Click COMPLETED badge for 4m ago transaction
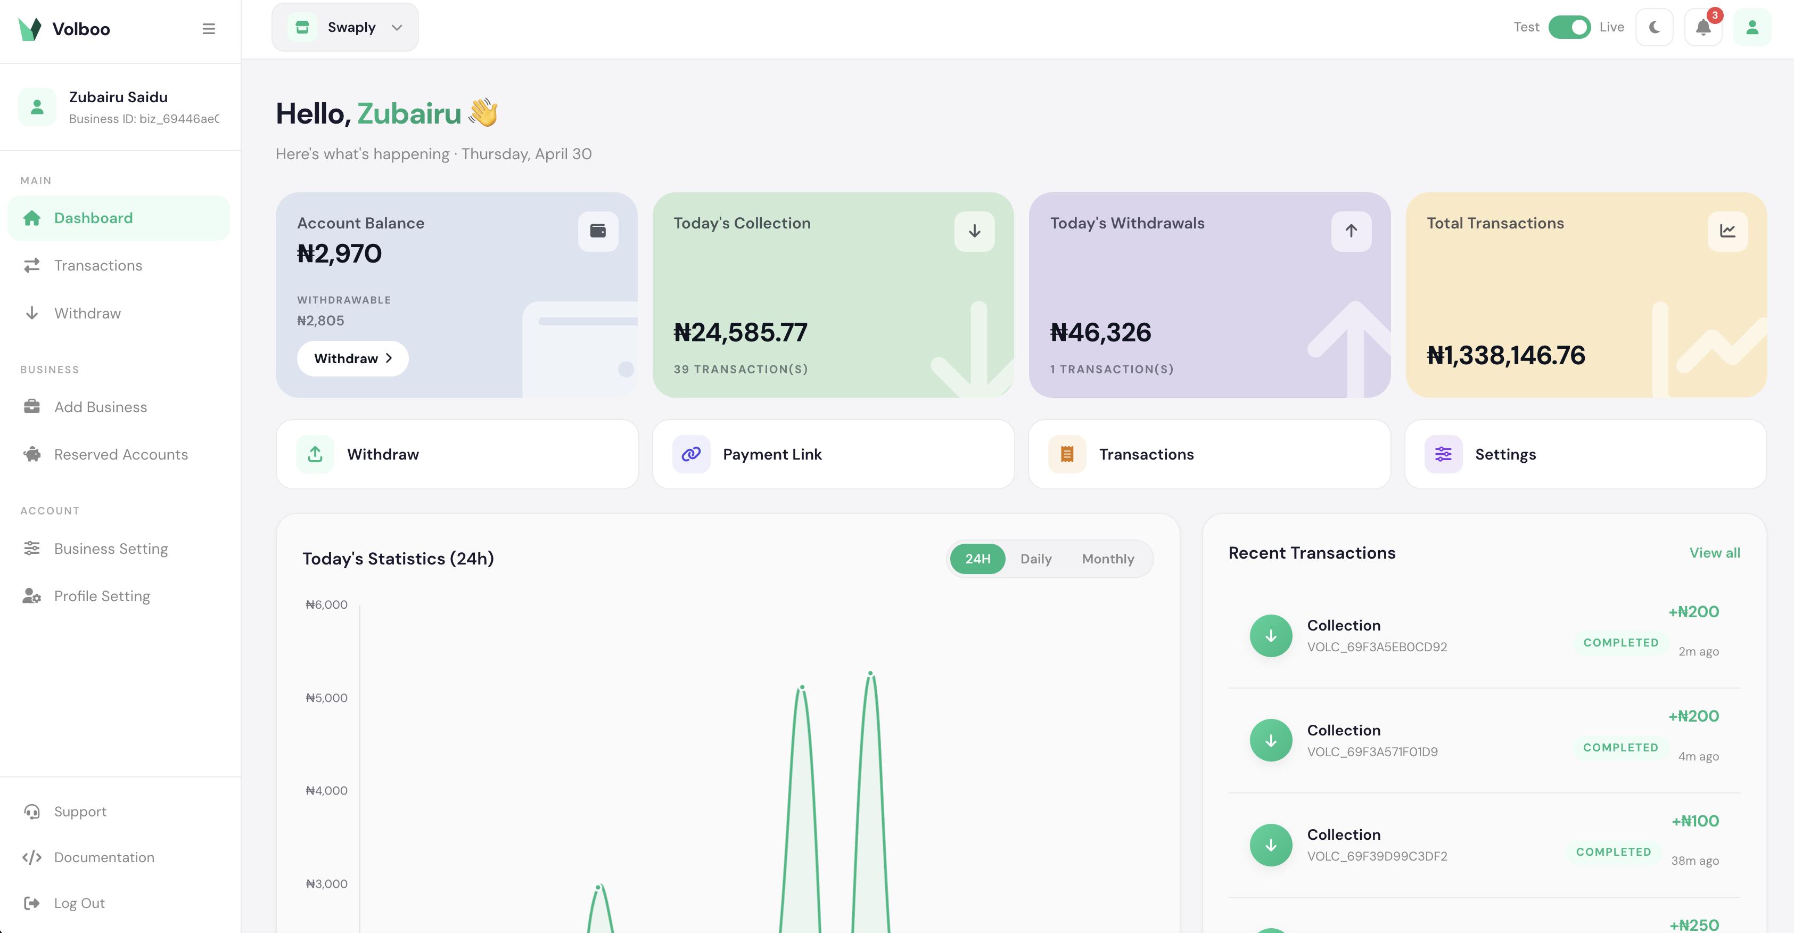Screen dimensions: 1794x933 (1620, 747)
